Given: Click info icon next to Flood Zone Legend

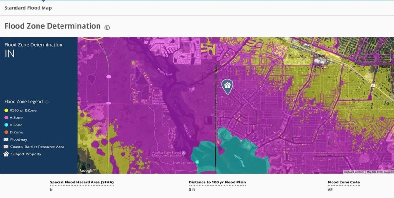Looking at the screenshot, I should (47, 102).
